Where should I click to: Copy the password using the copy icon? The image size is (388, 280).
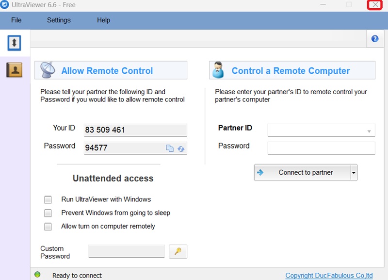(170, 148)
